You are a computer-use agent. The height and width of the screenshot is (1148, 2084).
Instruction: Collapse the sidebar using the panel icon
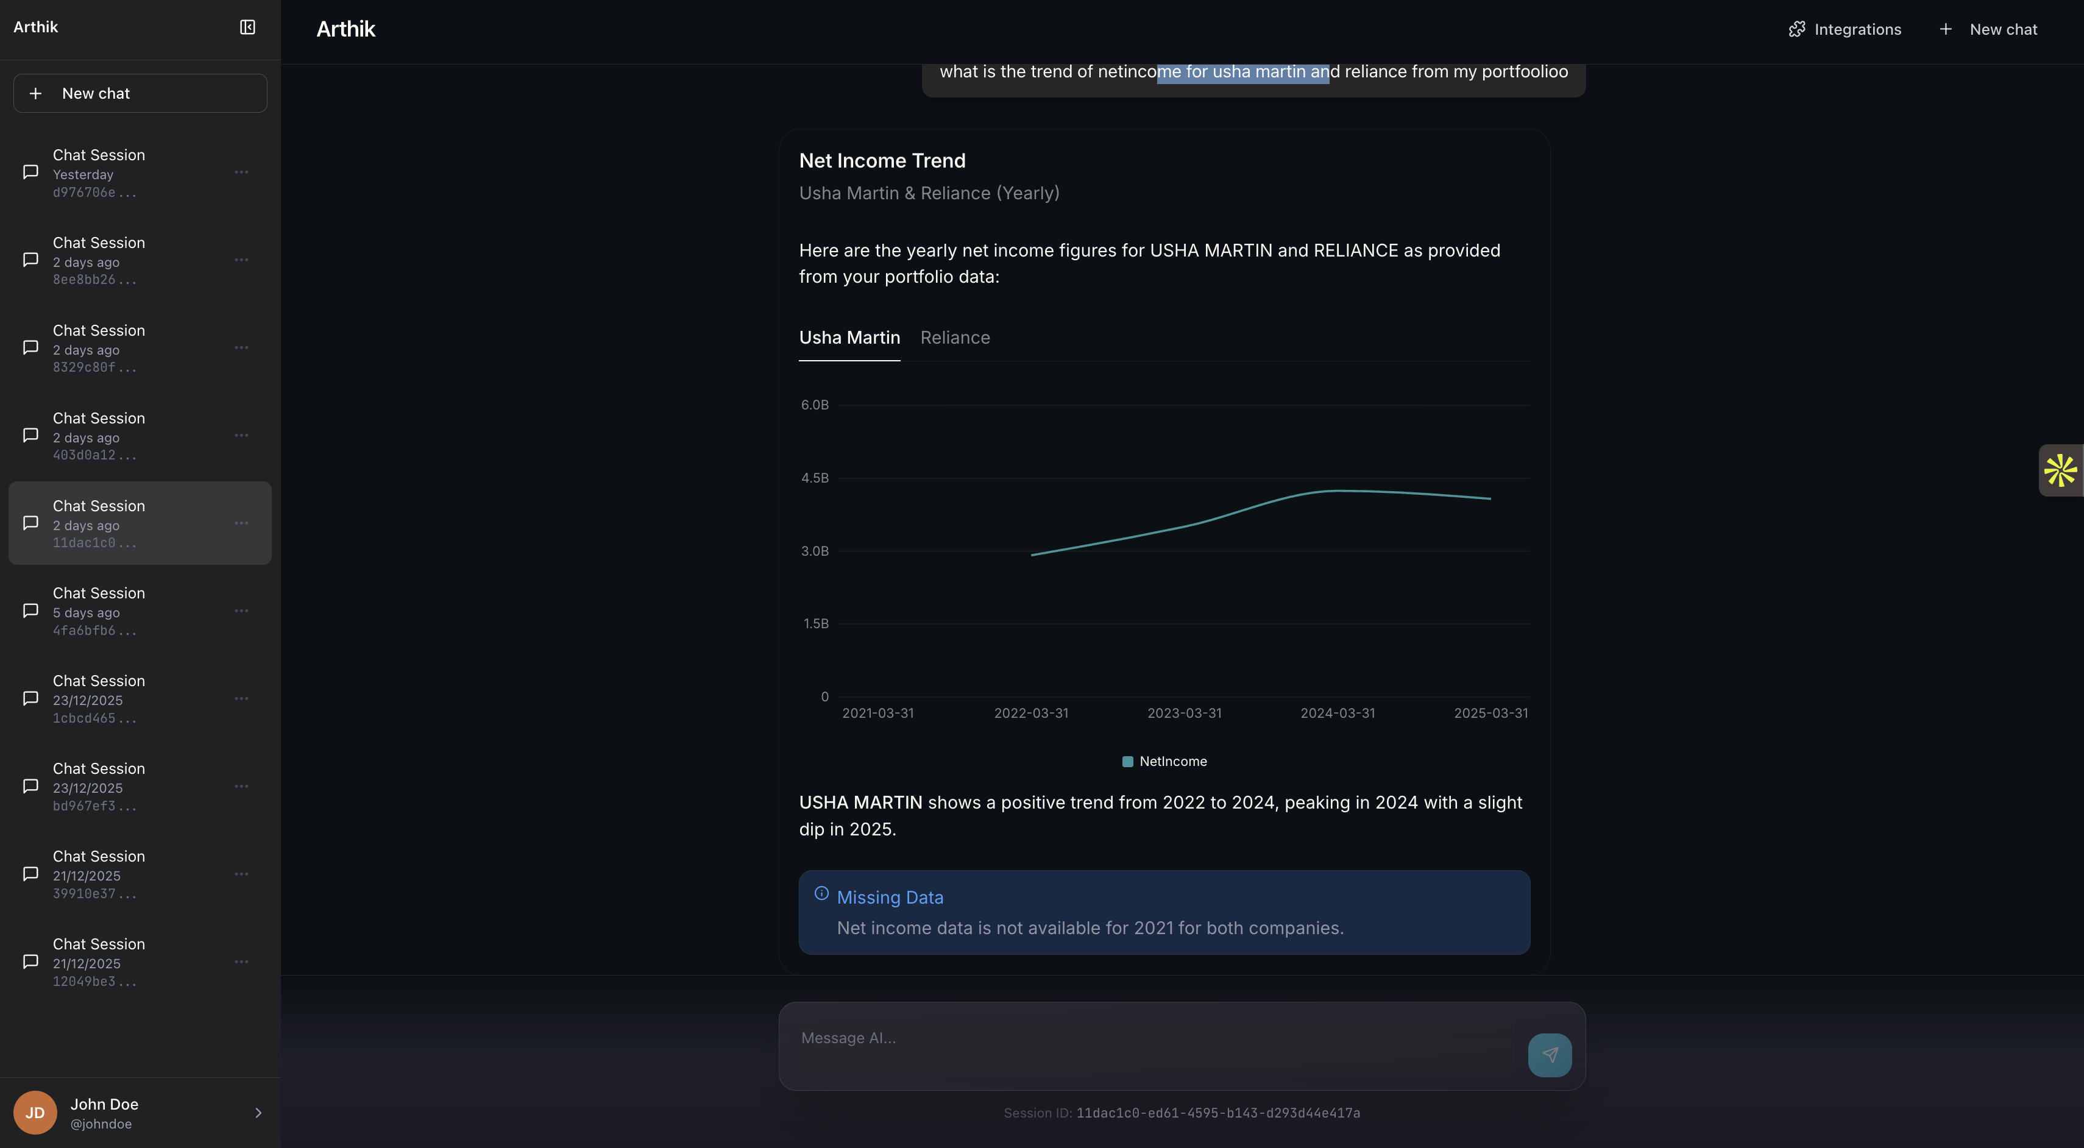click(247, 27)
